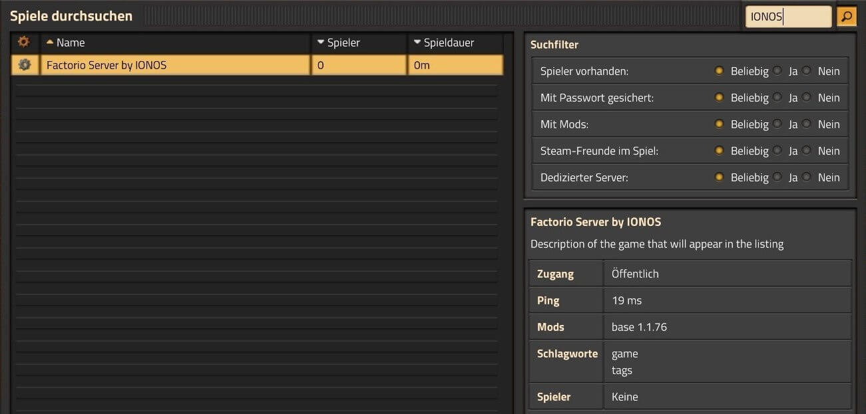Viewport: 866px width, 414px height.
Task: Select Beliebig for Spieler vorhanden
Action: tap(719, 71)
